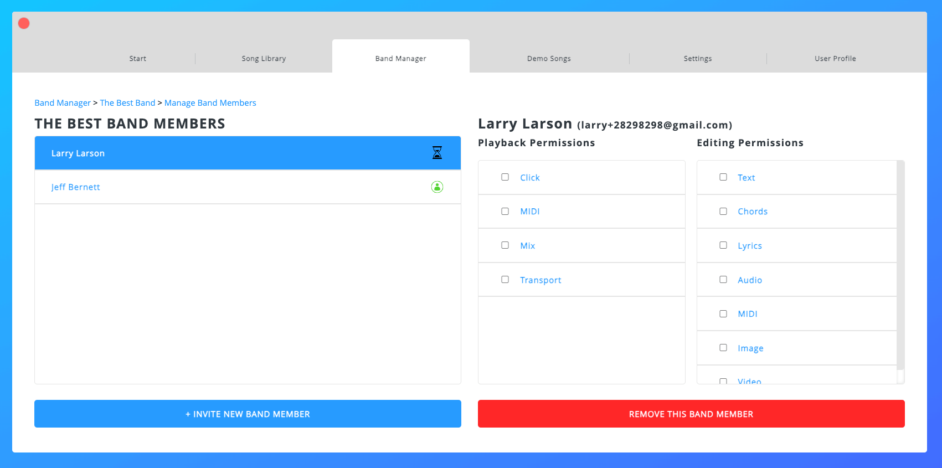The width and height of the screenshot is (942, 468).
Task: Go to the Settings tab
Action: (698, 59)
